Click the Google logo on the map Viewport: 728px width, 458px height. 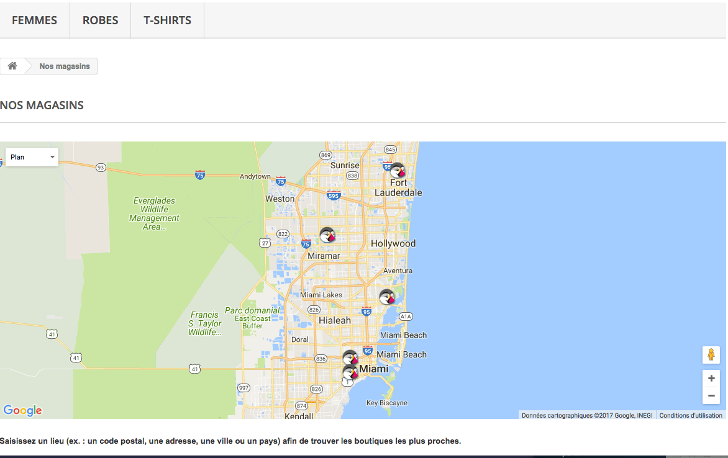(22, 410)
